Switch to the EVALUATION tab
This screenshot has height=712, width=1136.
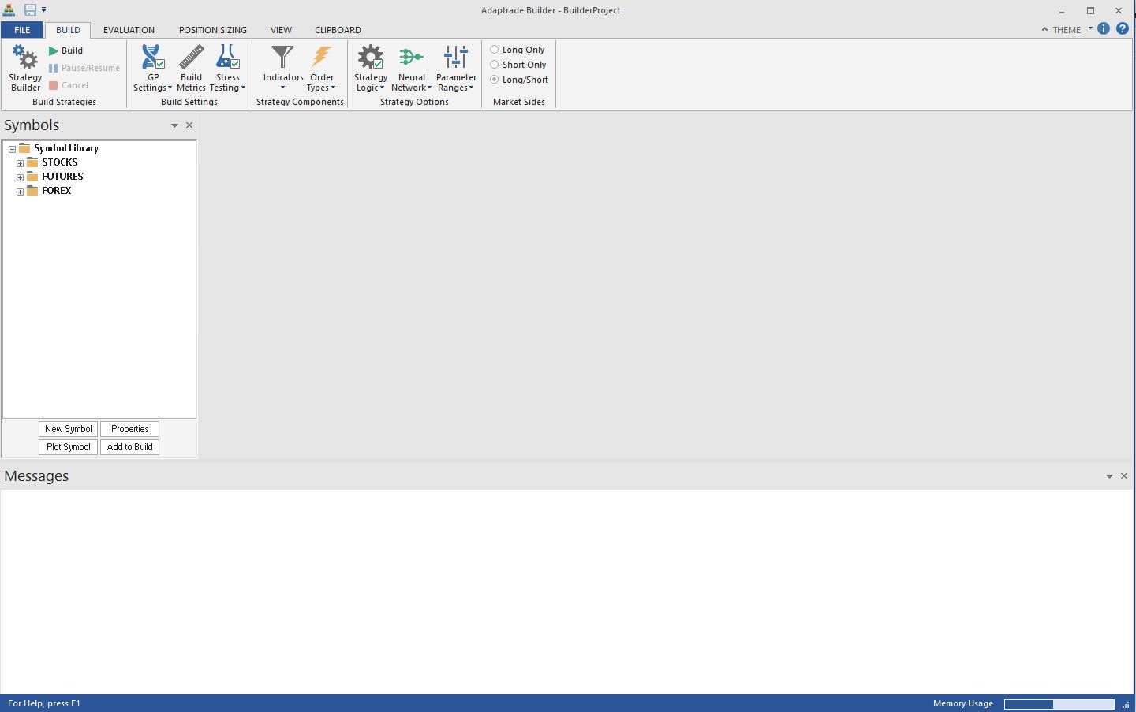click(x=129, y=30)
